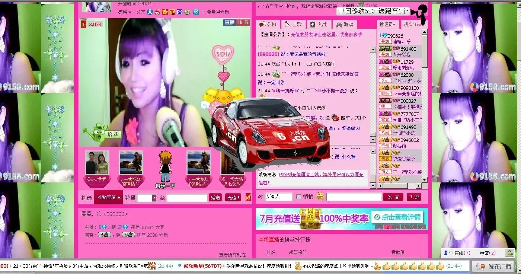Open the emoji smiley picker in the chat bar
The height and width of the screenshot is (274, 521).
320,197
